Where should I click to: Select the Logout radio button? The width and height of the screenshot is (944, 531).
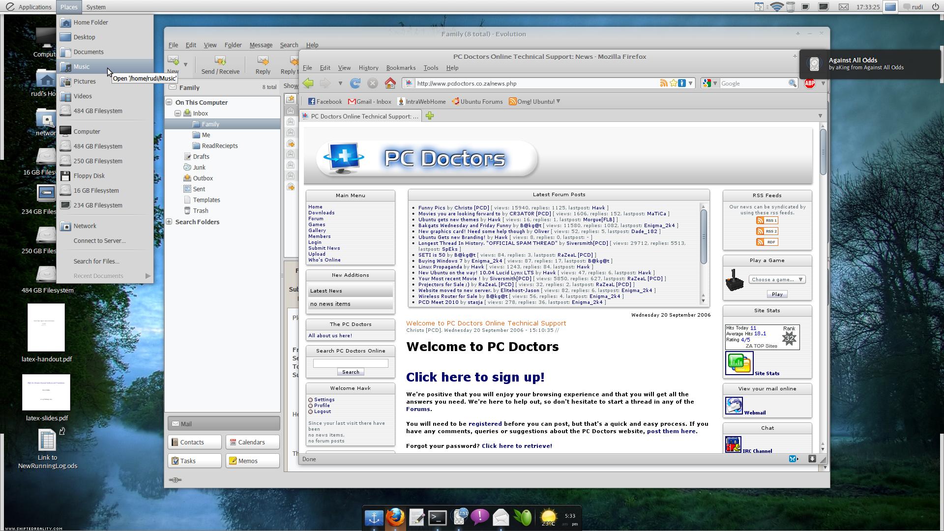click(x=311, y=412)
